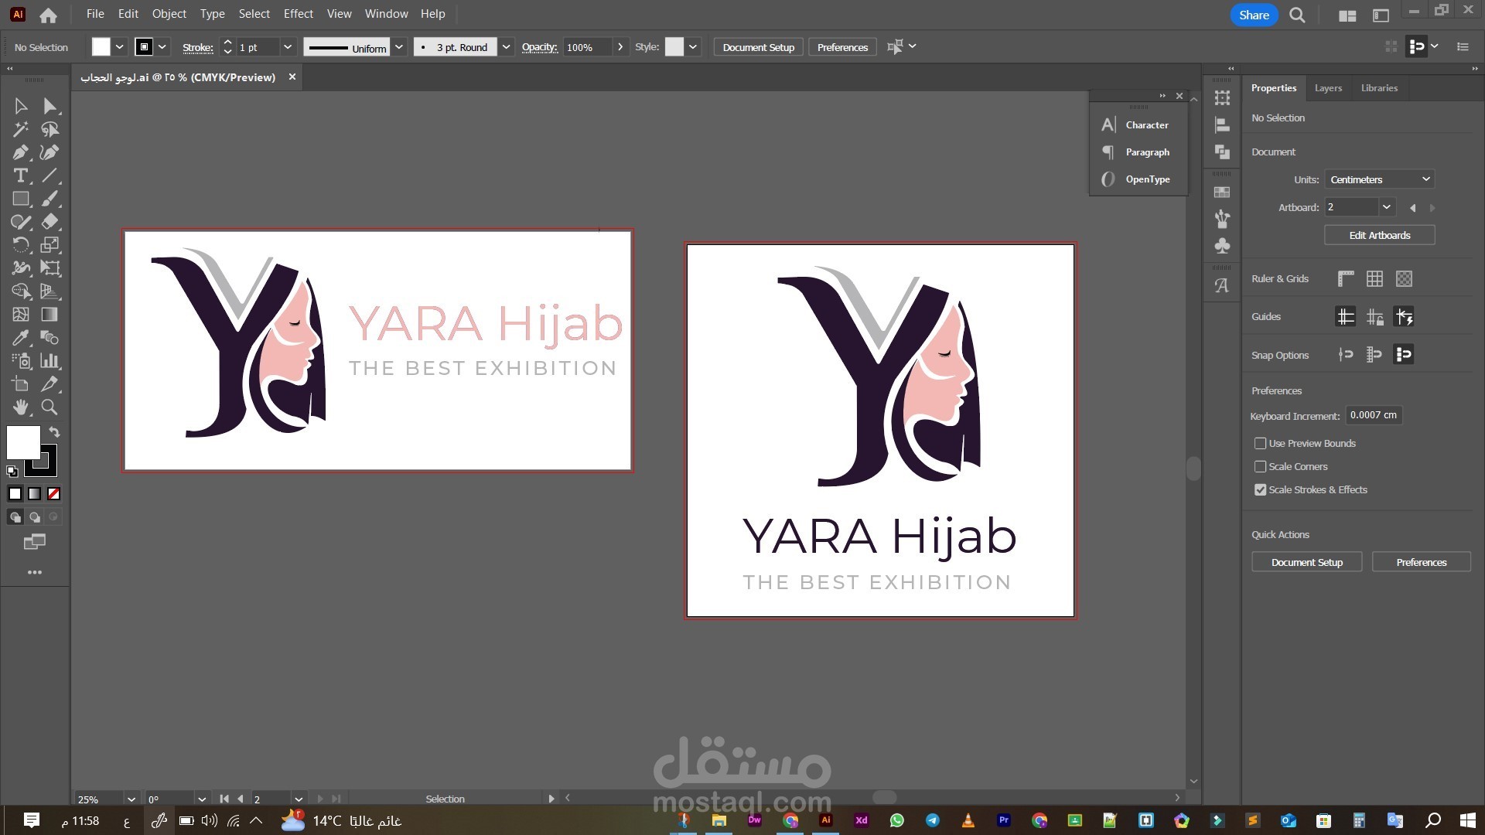This screenshot has width=1485, height=835.
Task: Open the 3 pt. Round brush dropdown
Action: 506,47
